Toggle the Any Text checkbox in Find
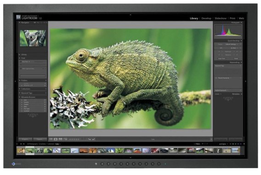This screenshot has width=261, height=175. tap(21, 62)
